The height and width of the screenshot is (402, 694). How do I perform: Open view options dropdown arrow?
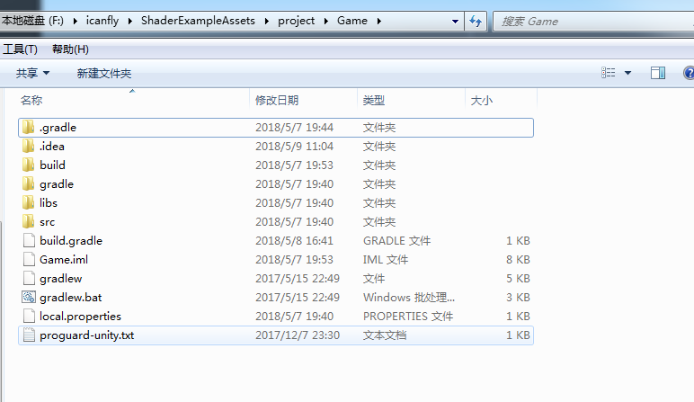click(x=627, y=73)
